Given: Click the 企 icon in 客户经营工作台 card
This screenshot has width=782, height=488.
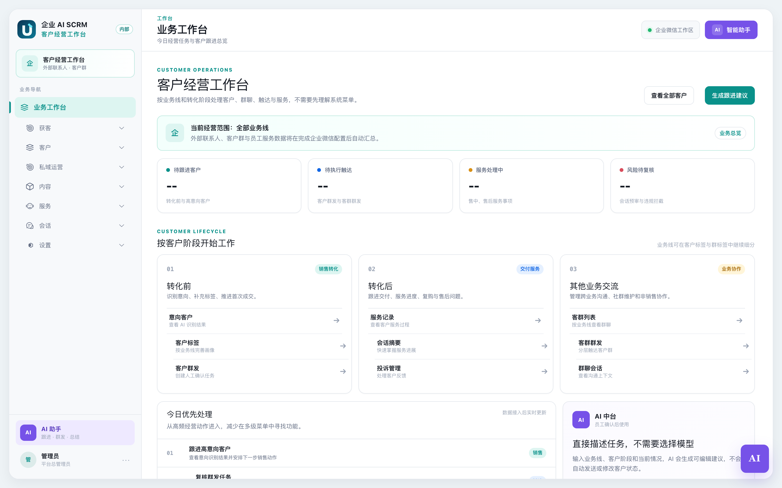Looking at the screenshot, I should (30, 63).
